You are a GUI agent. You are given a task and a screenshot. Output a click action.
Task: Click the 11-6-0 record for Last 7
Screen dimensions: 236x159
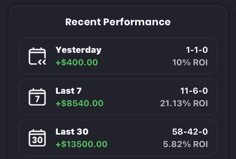point(194,91)
